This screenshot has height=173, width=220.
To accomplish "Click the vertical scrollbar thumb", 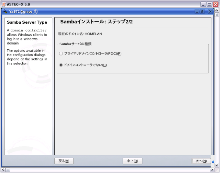I will [x=217, y=15].
